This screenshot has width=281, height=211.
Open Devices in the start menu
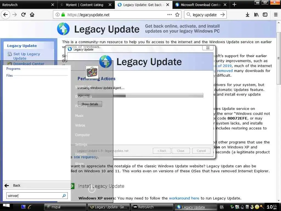[81, 154]
